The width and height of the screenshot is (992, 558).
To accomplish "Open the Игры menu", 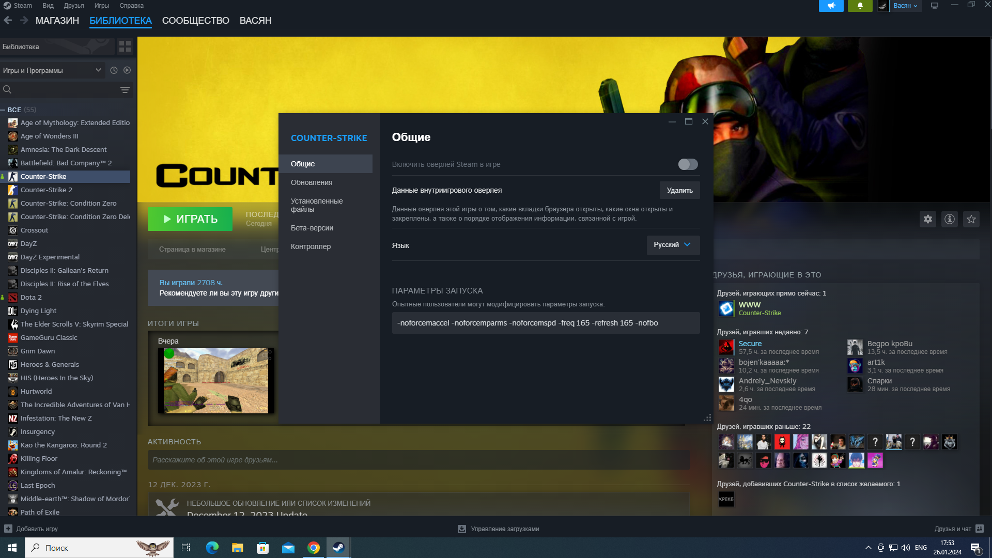I will [x=102, y=6].
